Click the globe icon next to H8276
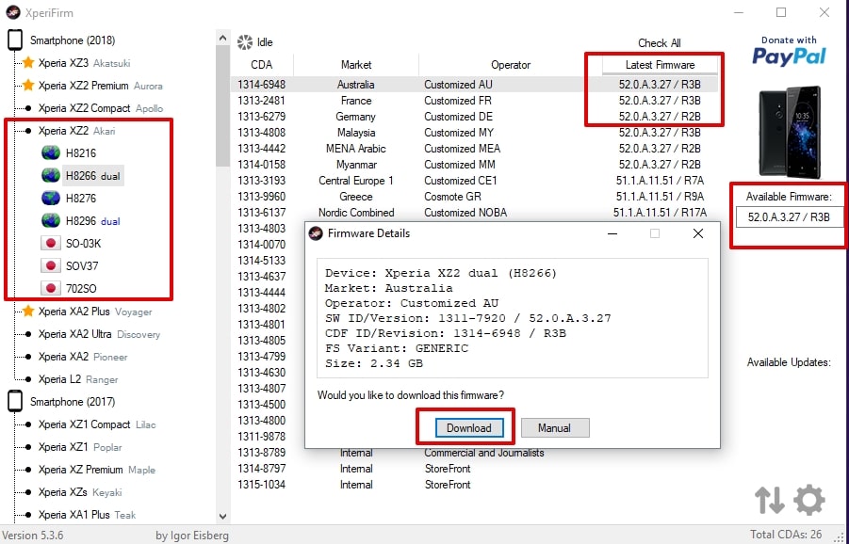The height and width of the screenshot is (544, 849). click(51, 199)
